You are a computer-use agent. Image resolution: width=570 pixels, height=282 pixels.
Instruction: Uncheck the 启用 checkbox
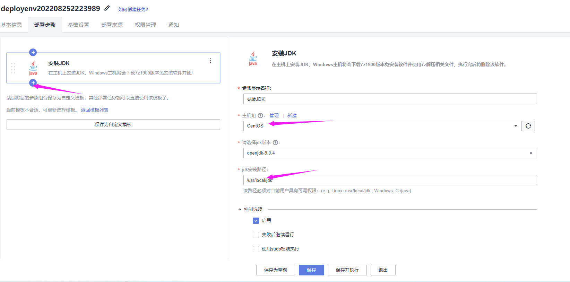tap(256, 221)
